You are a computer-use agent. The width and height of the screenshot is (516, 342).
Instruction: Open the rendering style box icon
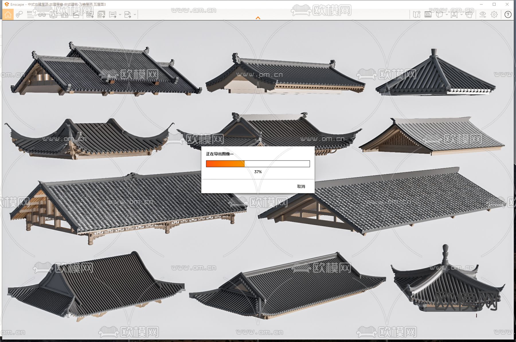click(x=439, y=15)
